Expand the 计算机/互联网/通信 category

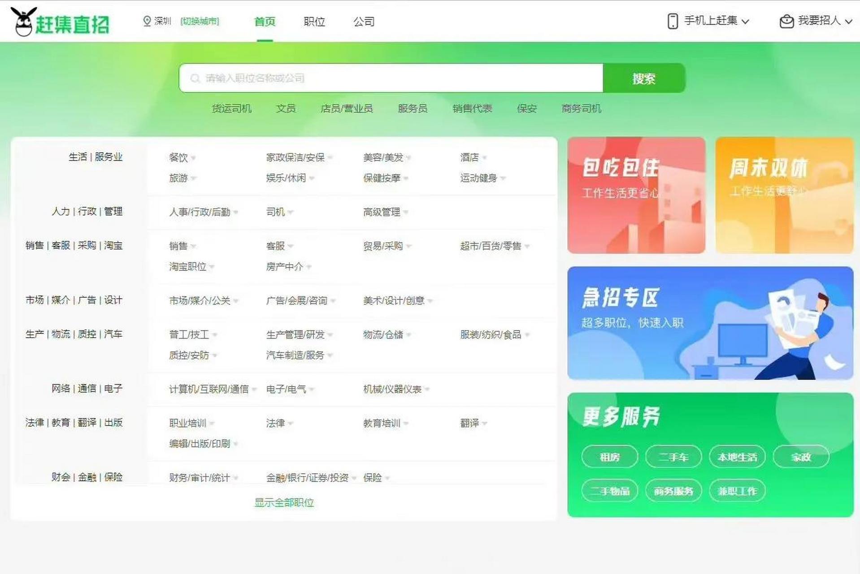213,389
